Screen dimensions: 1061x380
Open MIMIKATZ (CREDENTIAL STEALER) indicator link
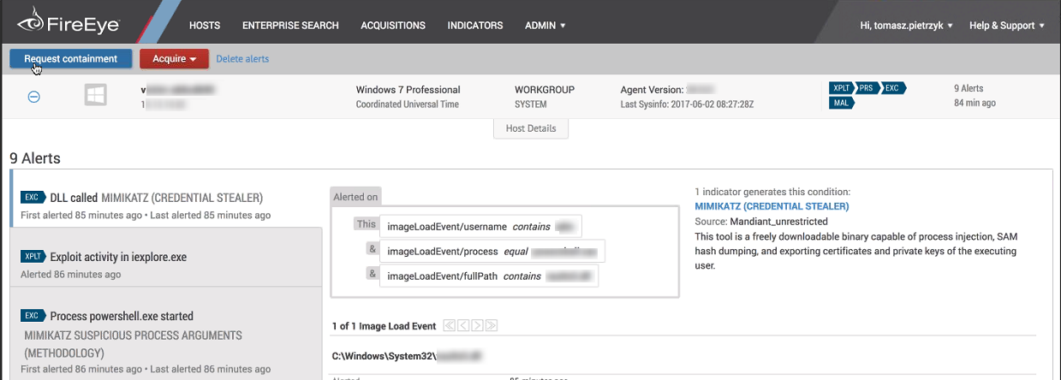pyautogui.click(x=772, y=206)
